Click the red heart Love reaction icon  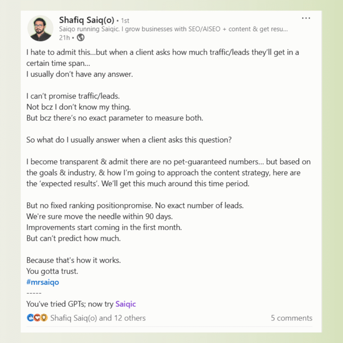tap(37, 318)
